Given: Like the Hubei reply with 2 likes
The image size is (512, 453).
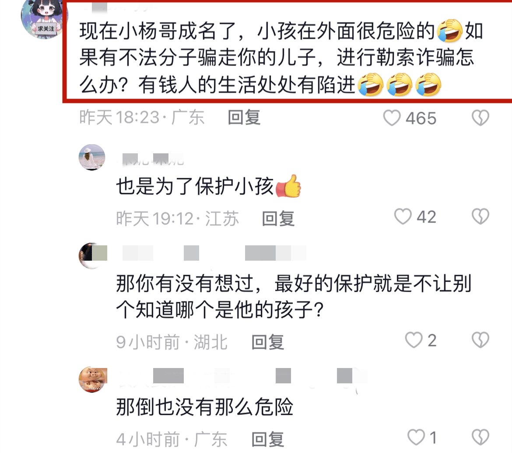Looking at the screenshot, I should coord(414,340).
